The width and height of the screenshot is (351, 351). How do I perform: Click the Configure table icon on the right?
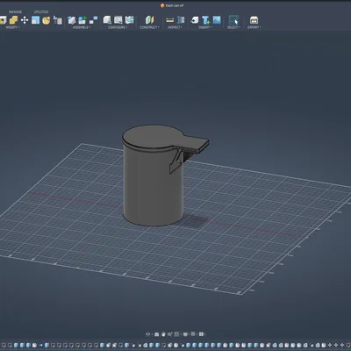coord(129,20)
